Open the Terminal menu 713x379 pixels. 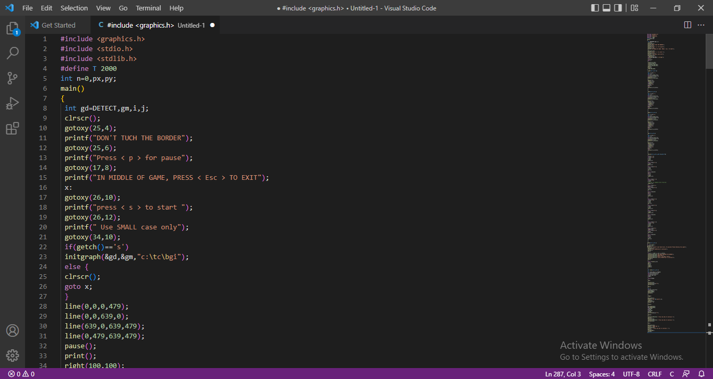[x=148, y=8]
